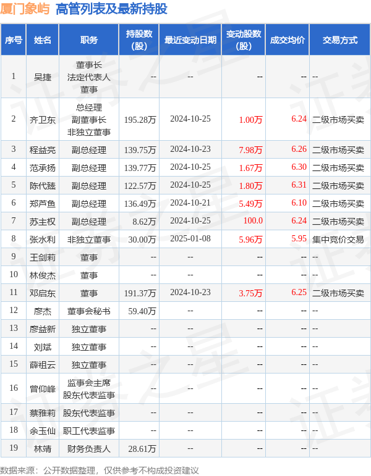This screenshot has width=371, height=476.
Task: Select 廖杰's 董事会秘书 position cell
Action: coord(89,311)
